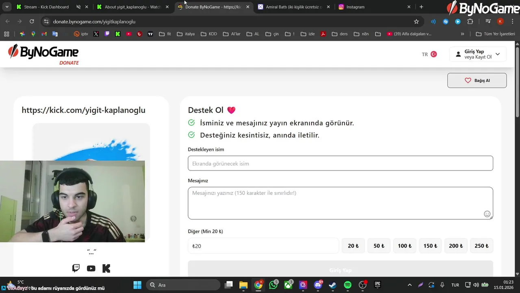This screenshot has width=520, height=293.
Task: Open Twitch bookmark in bookmarks bar
Action: tap(107, 34)
